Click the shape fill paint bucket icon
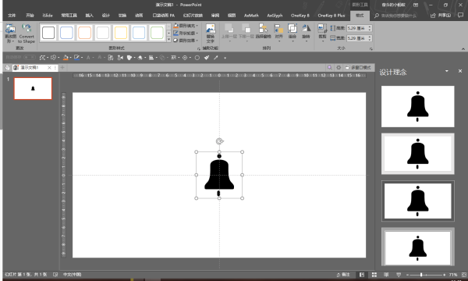 pos(66,58)
